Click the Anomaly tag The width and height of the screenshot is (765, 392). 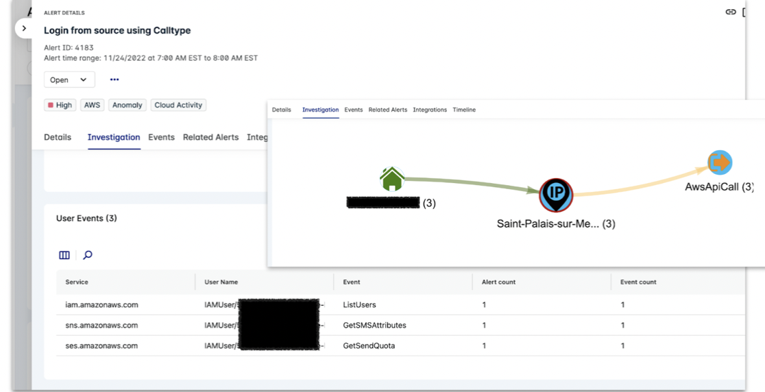coord(127,105)
